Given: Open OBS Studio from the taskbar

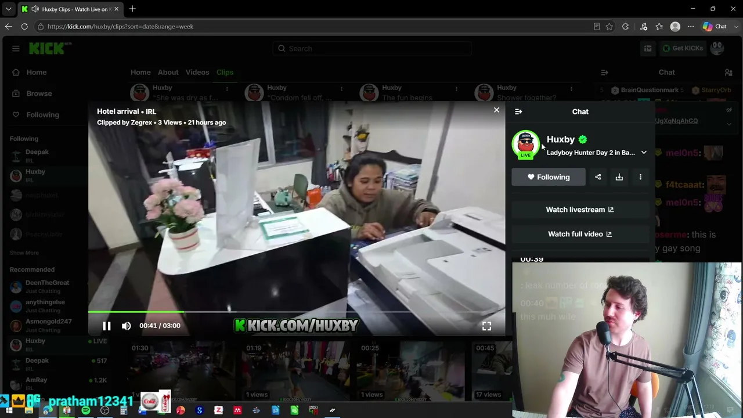Looking at the screenshot, I should click(x=104, y=411).
